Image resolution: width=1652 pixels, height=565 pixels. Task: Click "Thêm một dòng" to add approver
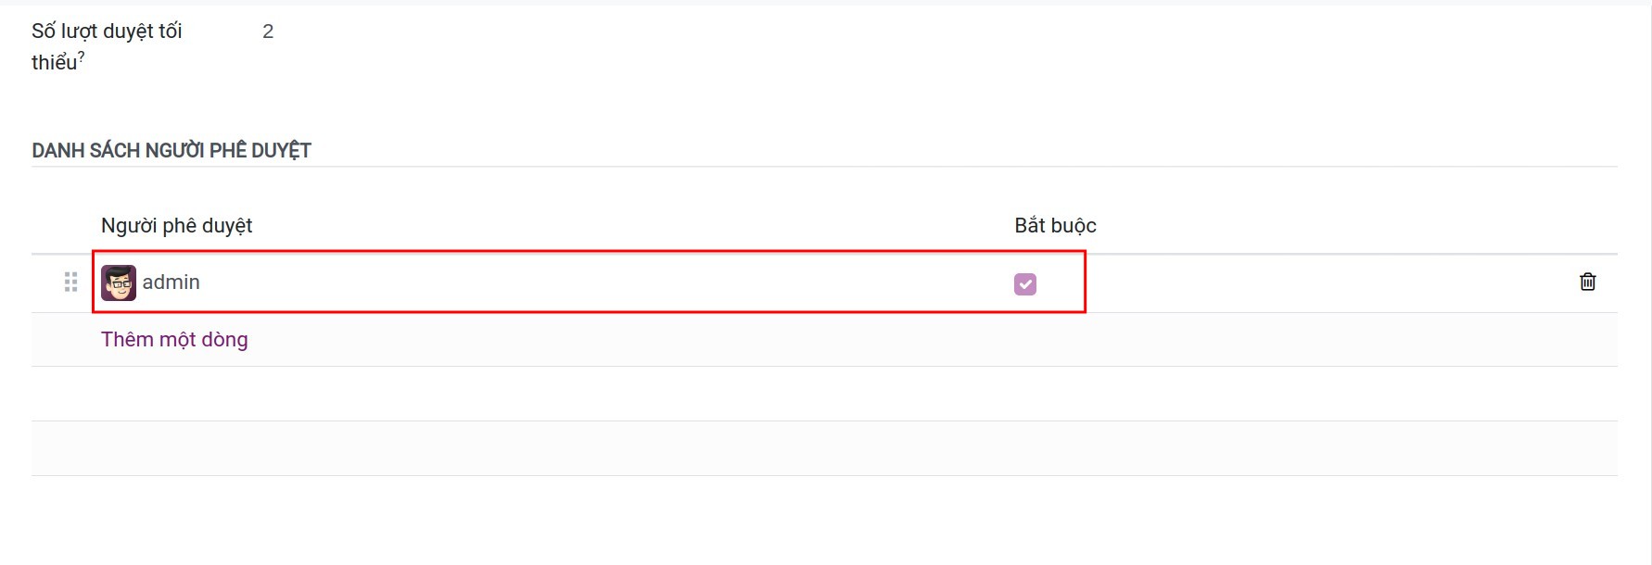pos(174,340)
